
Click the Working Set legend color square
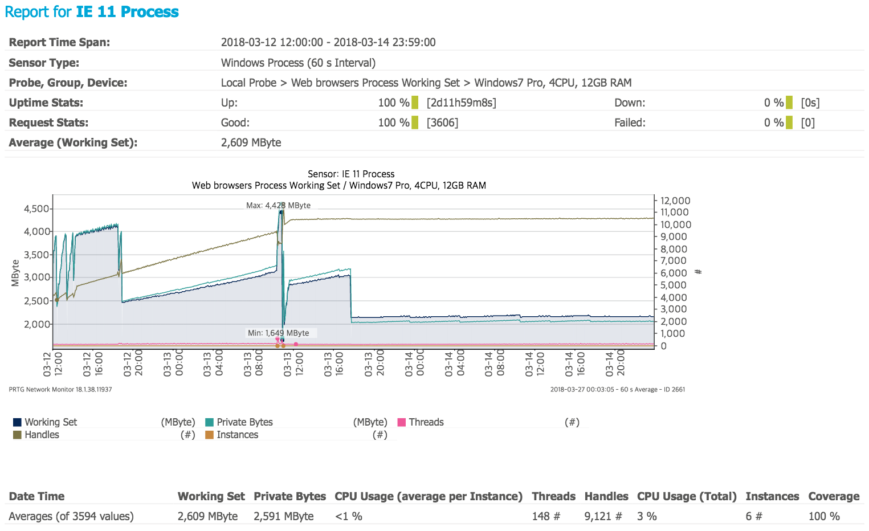pyautogui.click(x=17, y=422)
